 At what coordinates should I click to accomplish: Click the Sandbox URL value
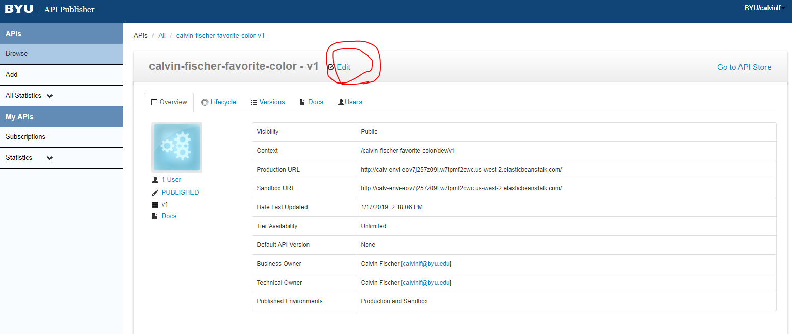point(461,188)
